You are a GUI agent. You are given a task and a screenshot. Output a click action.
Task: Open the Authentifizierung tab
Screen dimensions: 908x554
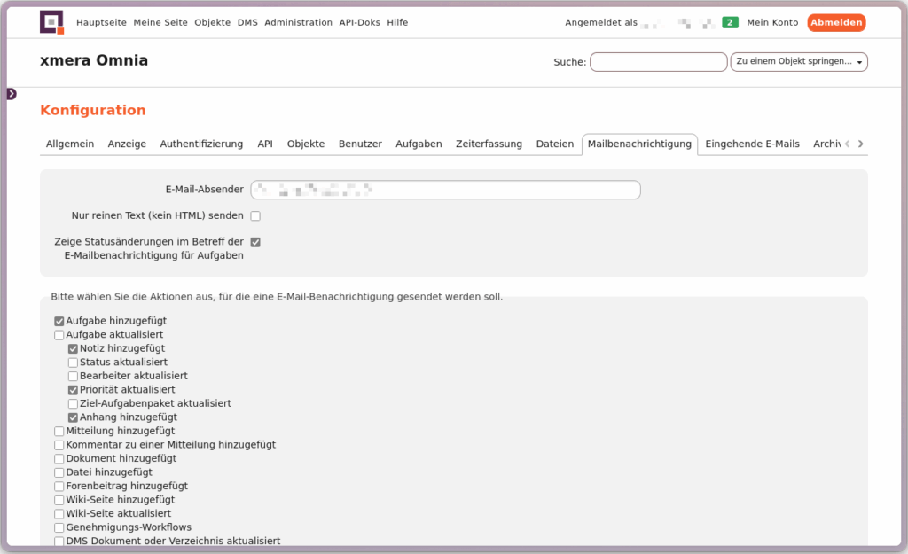pyautogui.click(x=201, y=144)
